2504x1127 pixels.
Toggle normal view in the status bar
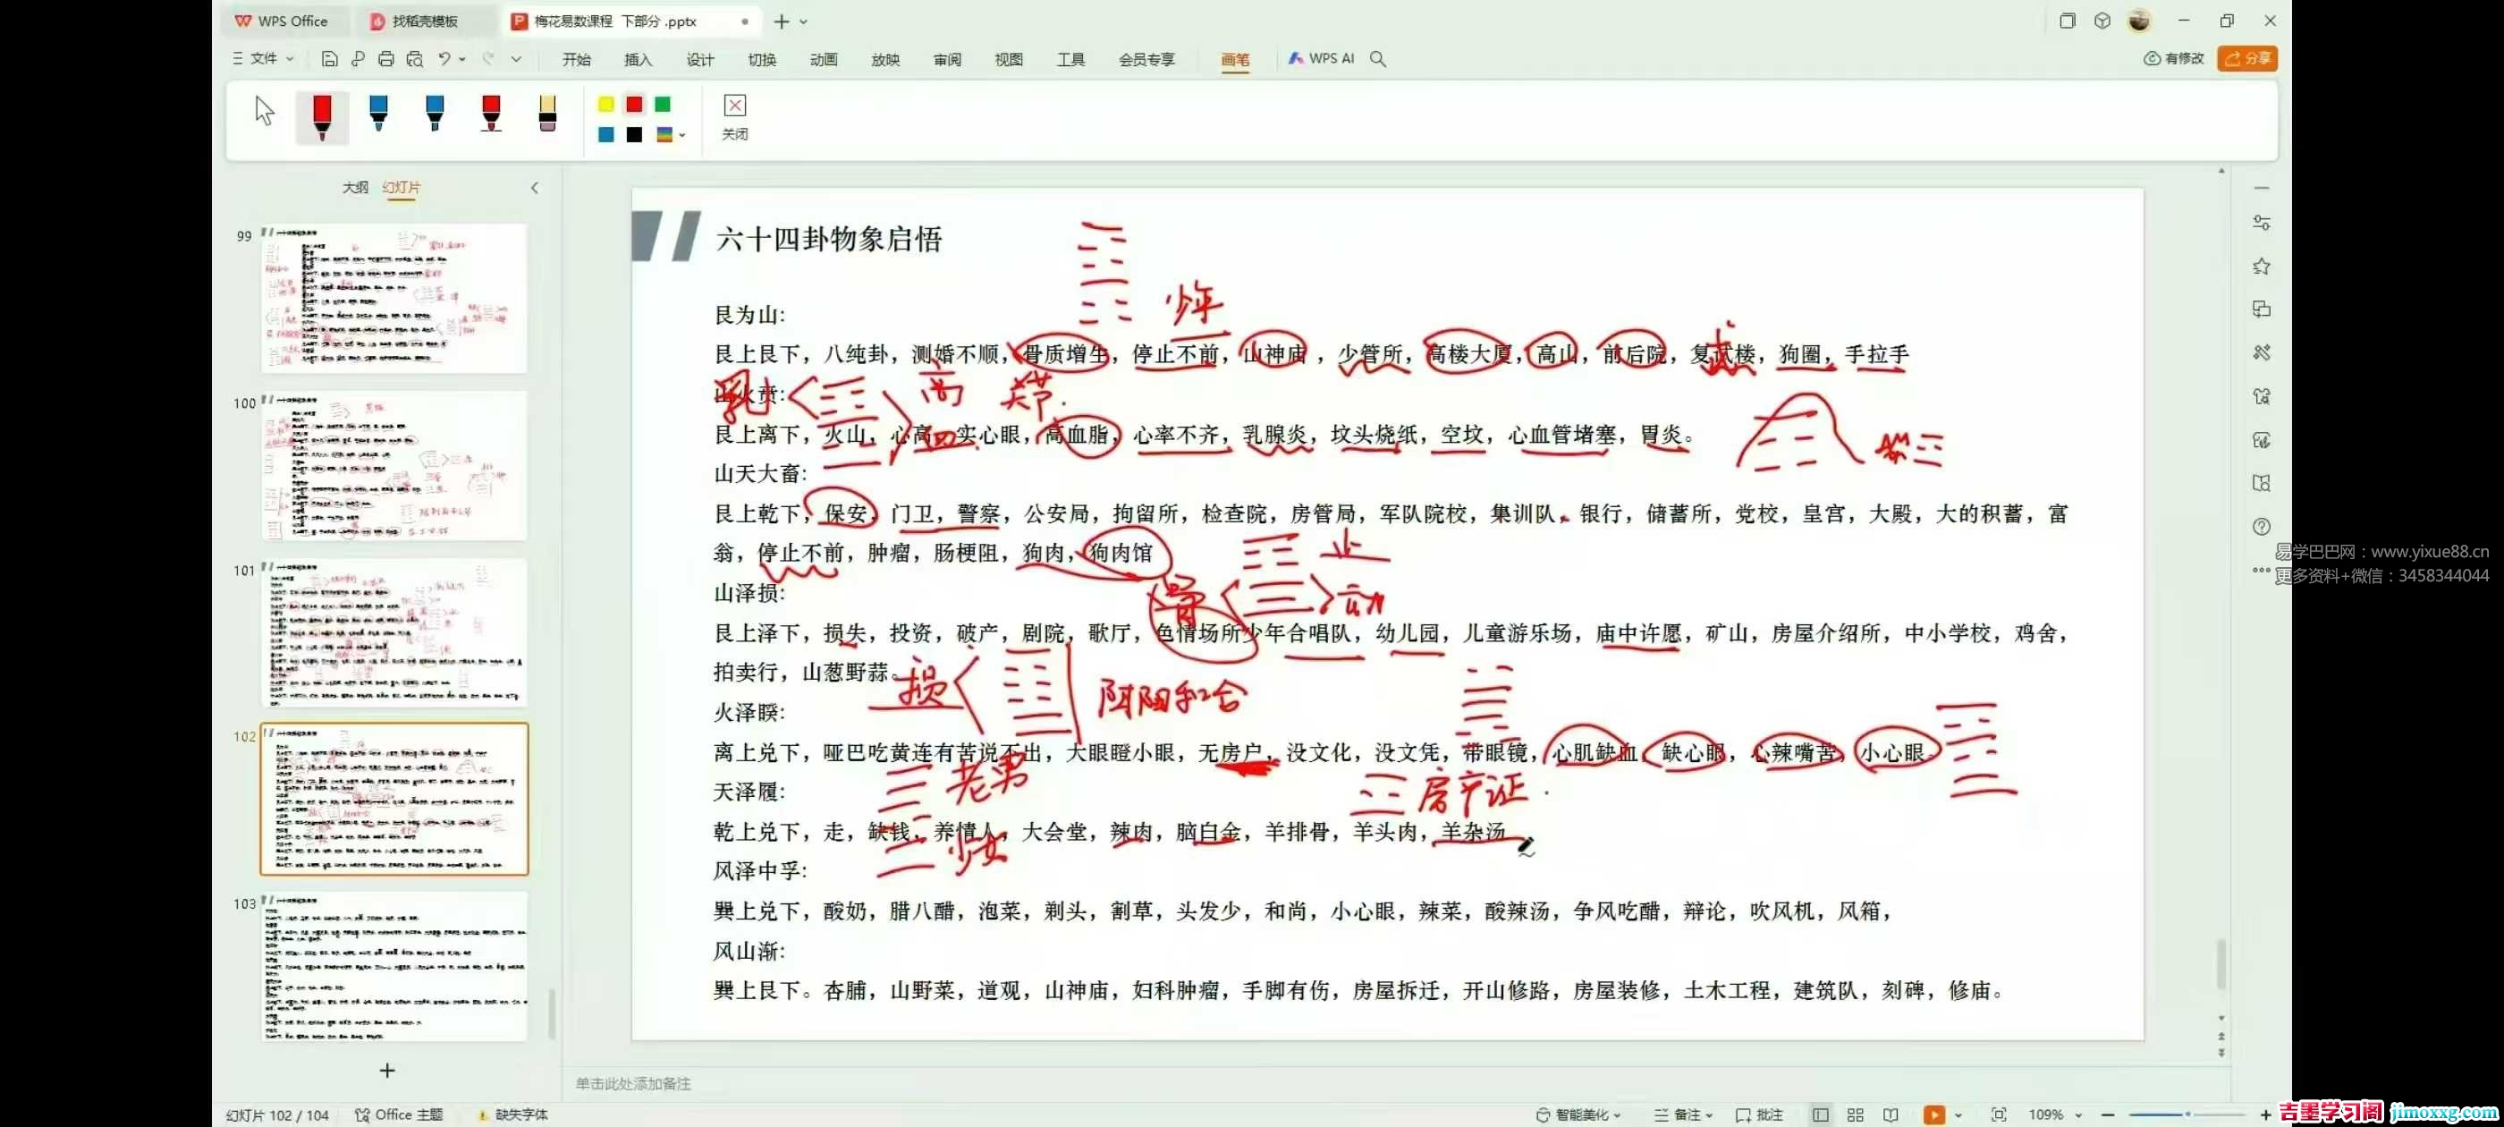click(1820, 1114)
